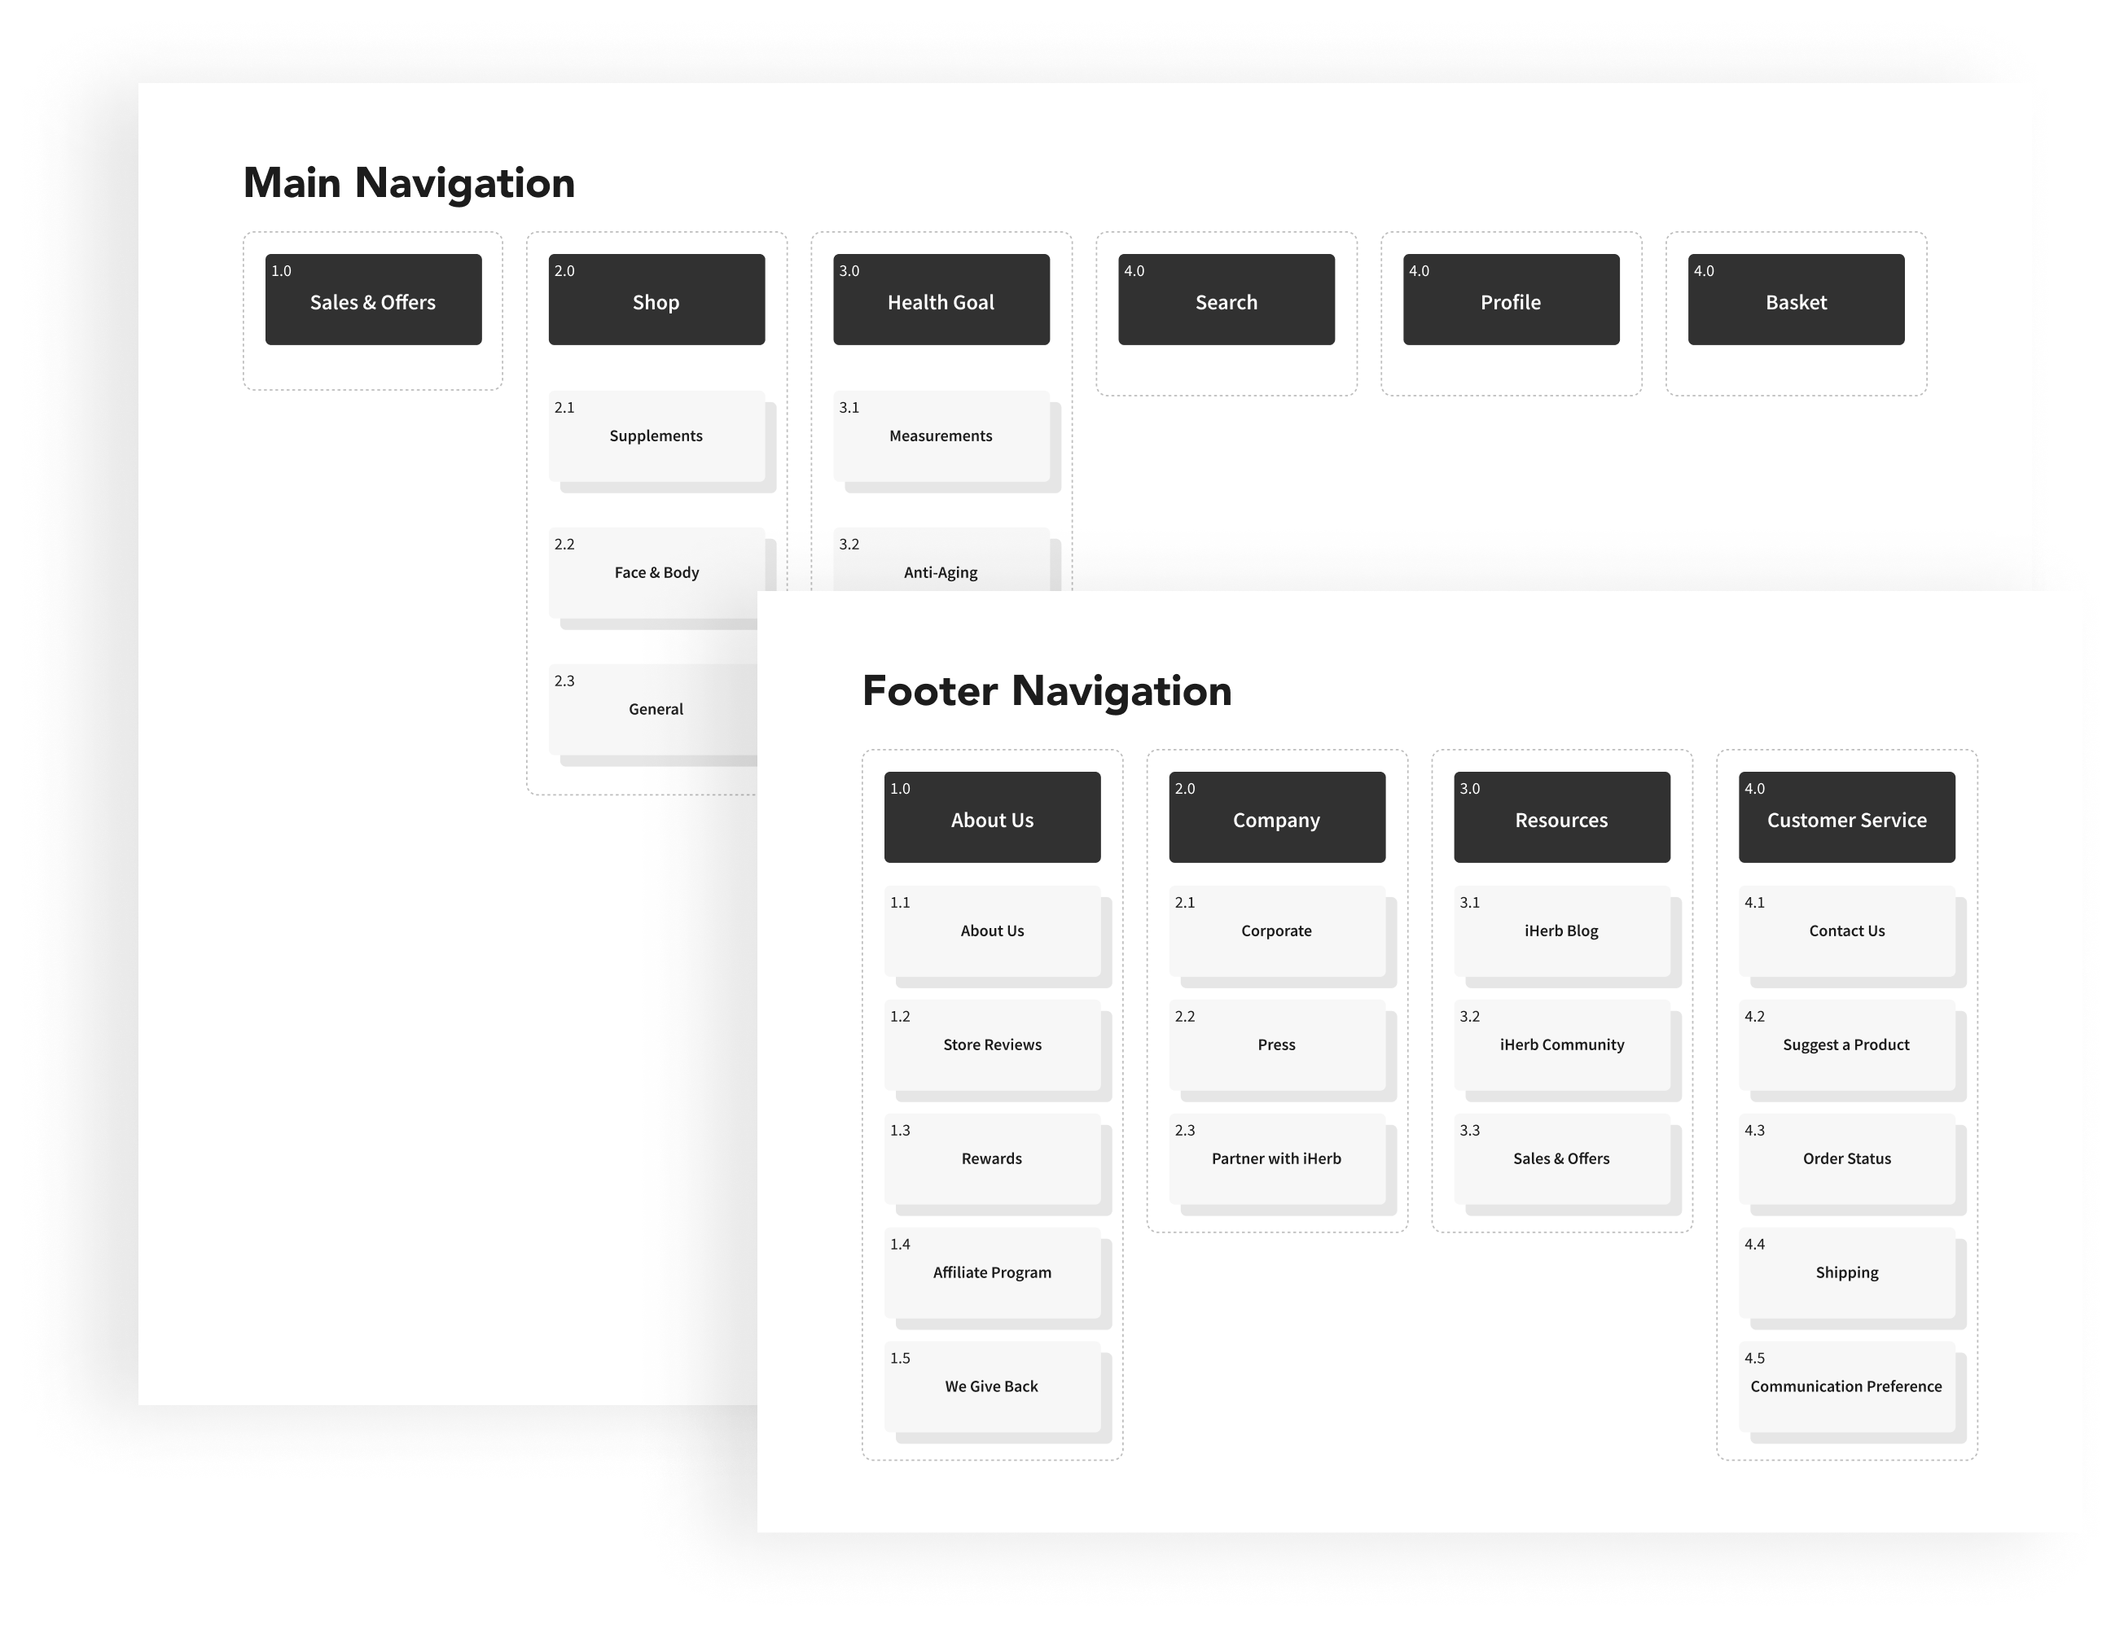Select the Resources footer header card
The width and height of the screenshot is (2124, 1629).
(1561, 817)
